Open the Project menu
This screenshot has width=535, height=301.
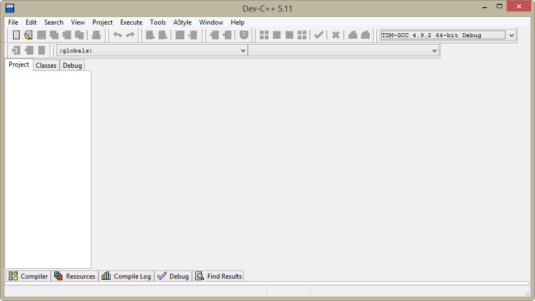pyautogui.click(x=102, y=22)
